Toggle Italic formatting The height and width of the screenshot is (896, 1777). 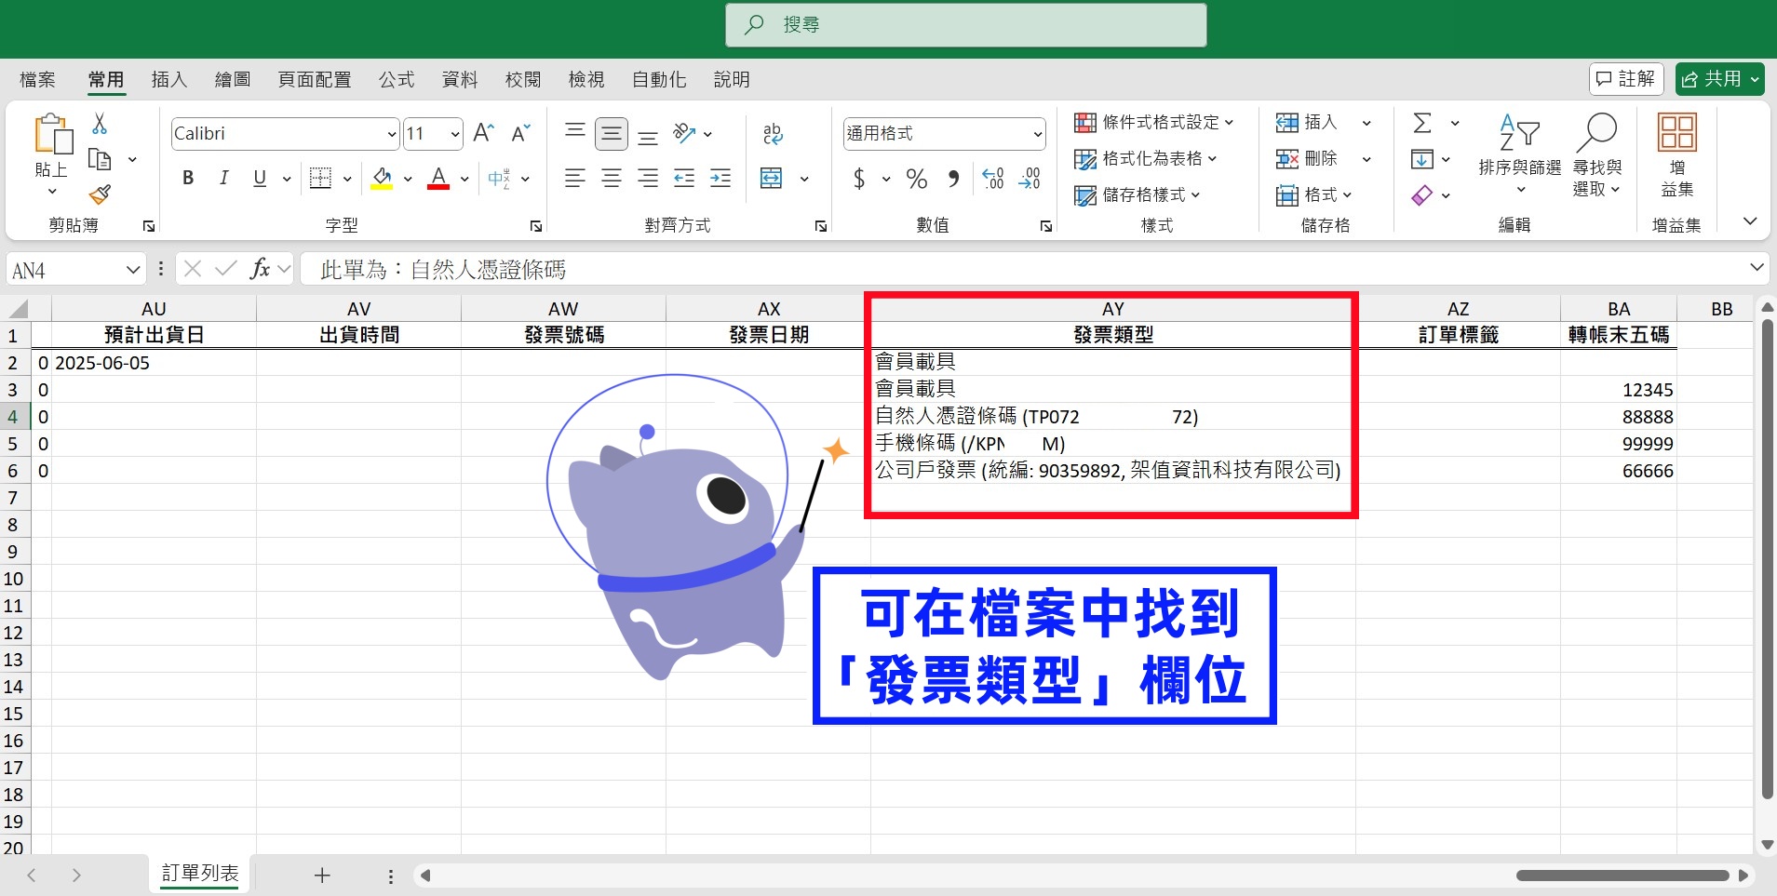223,178
